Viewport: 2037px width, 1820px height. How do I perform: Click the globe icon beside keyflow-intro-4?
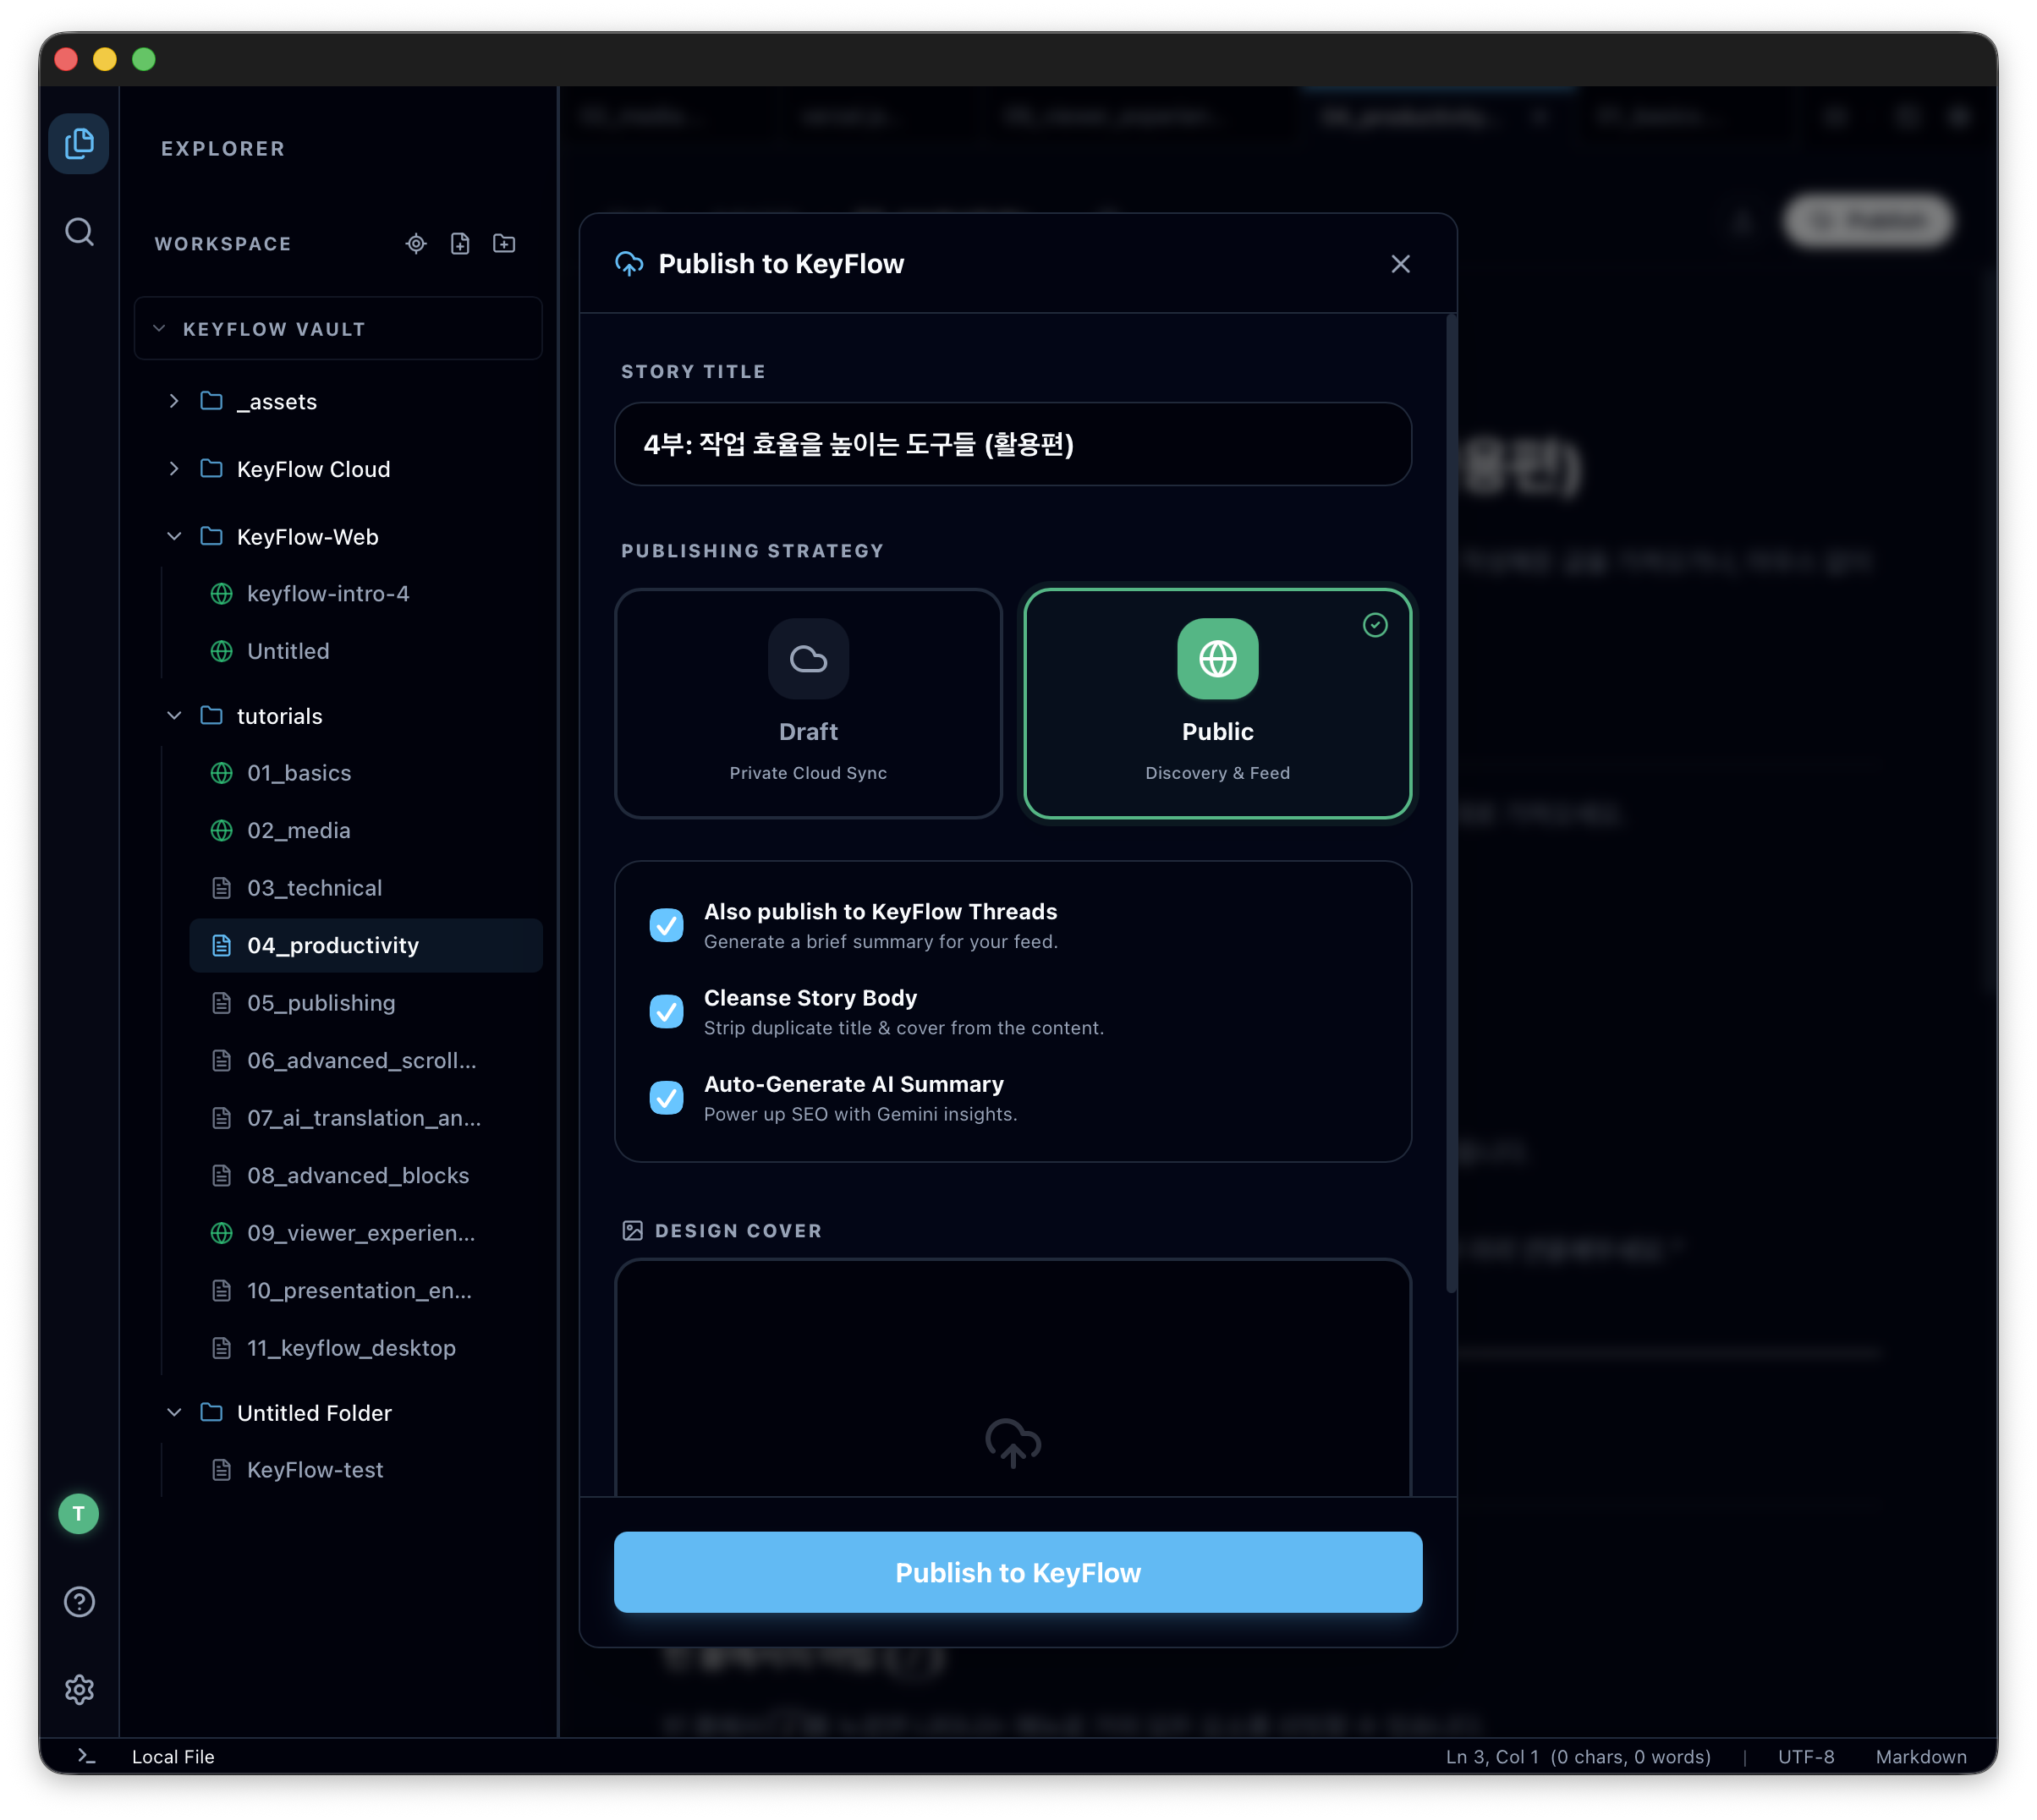[221, 594]
